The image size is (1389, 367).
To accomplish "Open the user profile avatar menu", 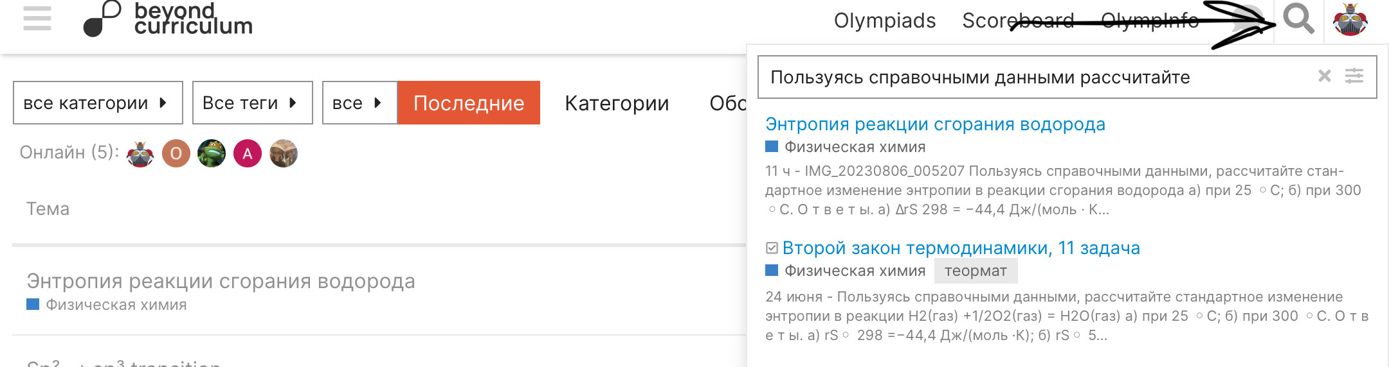I will click(1350, 19).
